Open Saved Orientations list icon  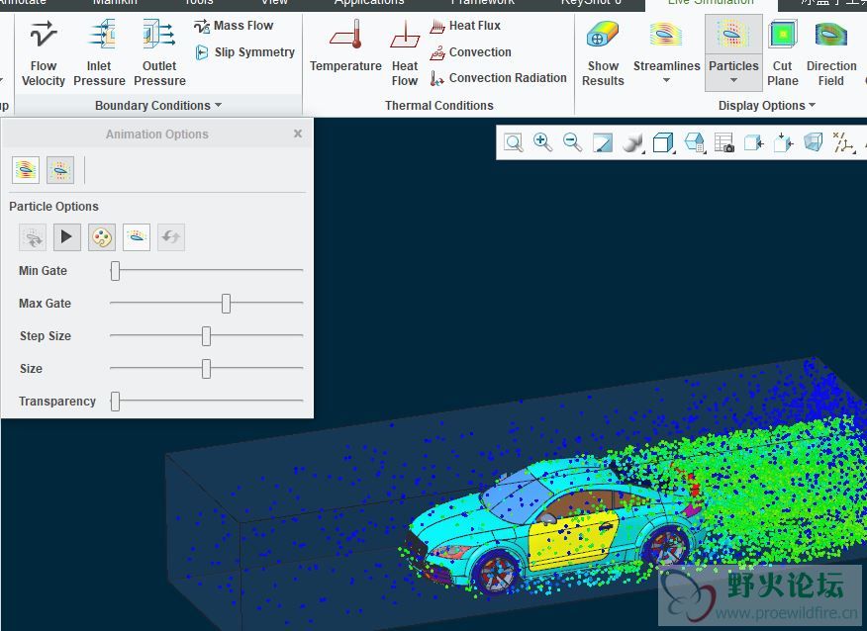(694, 142)
